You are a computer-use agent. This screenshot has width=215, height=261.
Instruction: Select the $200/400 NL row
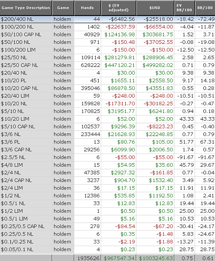(x=107, y=19)
